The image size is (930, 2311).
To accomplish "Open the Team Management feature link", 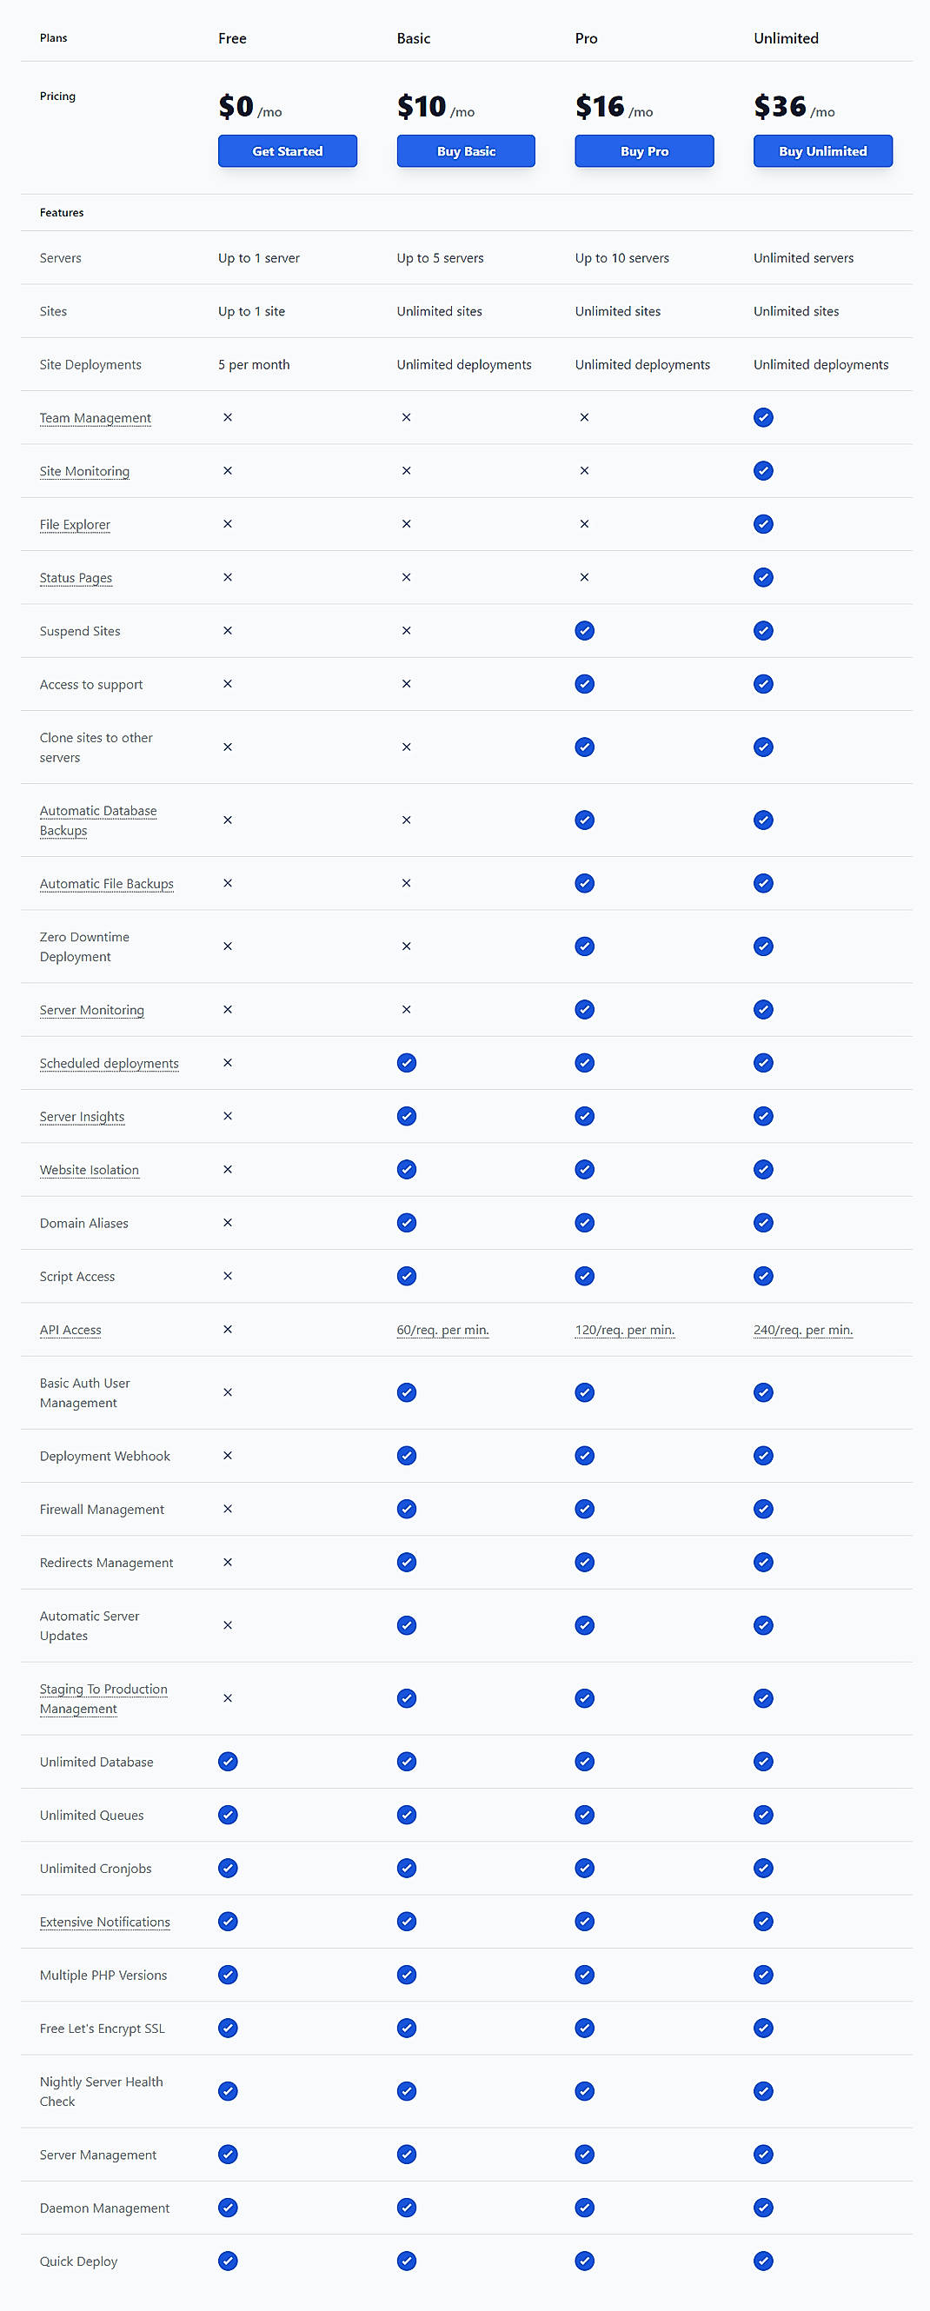I will [x=95, y=418].
